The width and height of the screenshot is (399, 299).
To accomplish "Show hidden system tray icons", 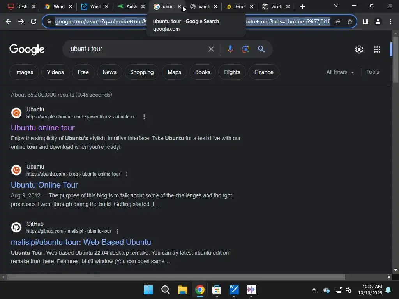I will (x=314, y=290).
